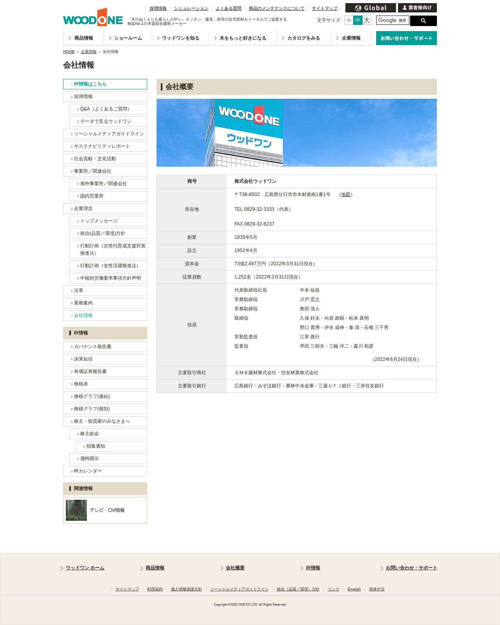This screenshot has width=500, height=625.
Task: Open 推移表 in IR sidebar
Action: [105, 384]
